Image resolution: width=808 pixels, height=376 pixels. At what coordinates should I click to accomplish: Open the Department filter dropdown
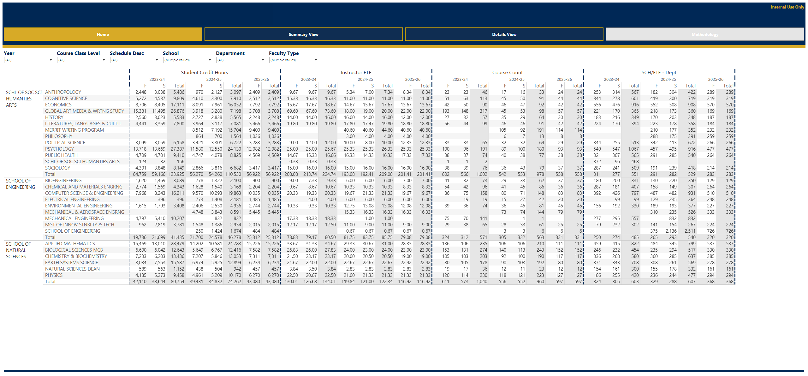[x=241, y=60]
